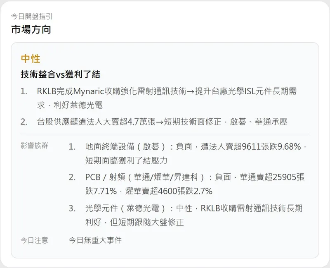
Task: Select the 中性 market direction label
Action: tap(31, 59)
